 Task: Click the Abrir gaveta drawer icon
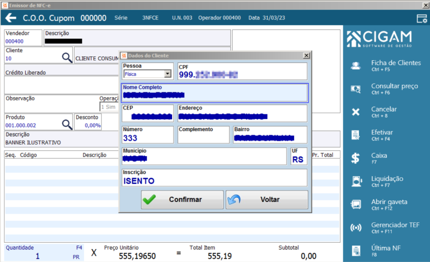point(356,205)
